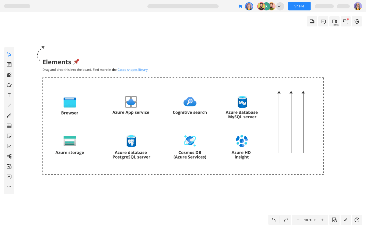
Task: Open the diagram settings gear
Action: (x=357, y=21)
